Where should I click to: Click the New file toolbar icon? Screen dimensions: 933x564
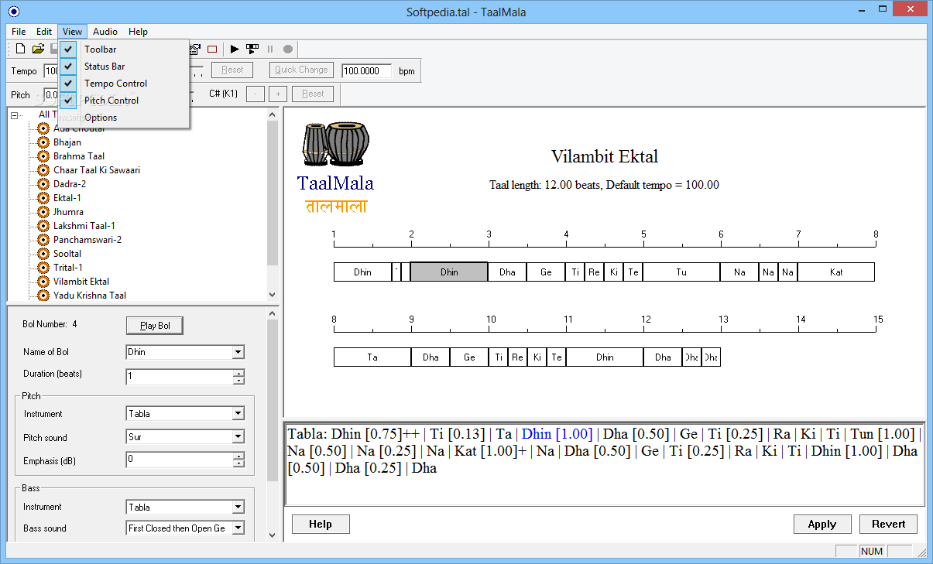tap(21, 49)
